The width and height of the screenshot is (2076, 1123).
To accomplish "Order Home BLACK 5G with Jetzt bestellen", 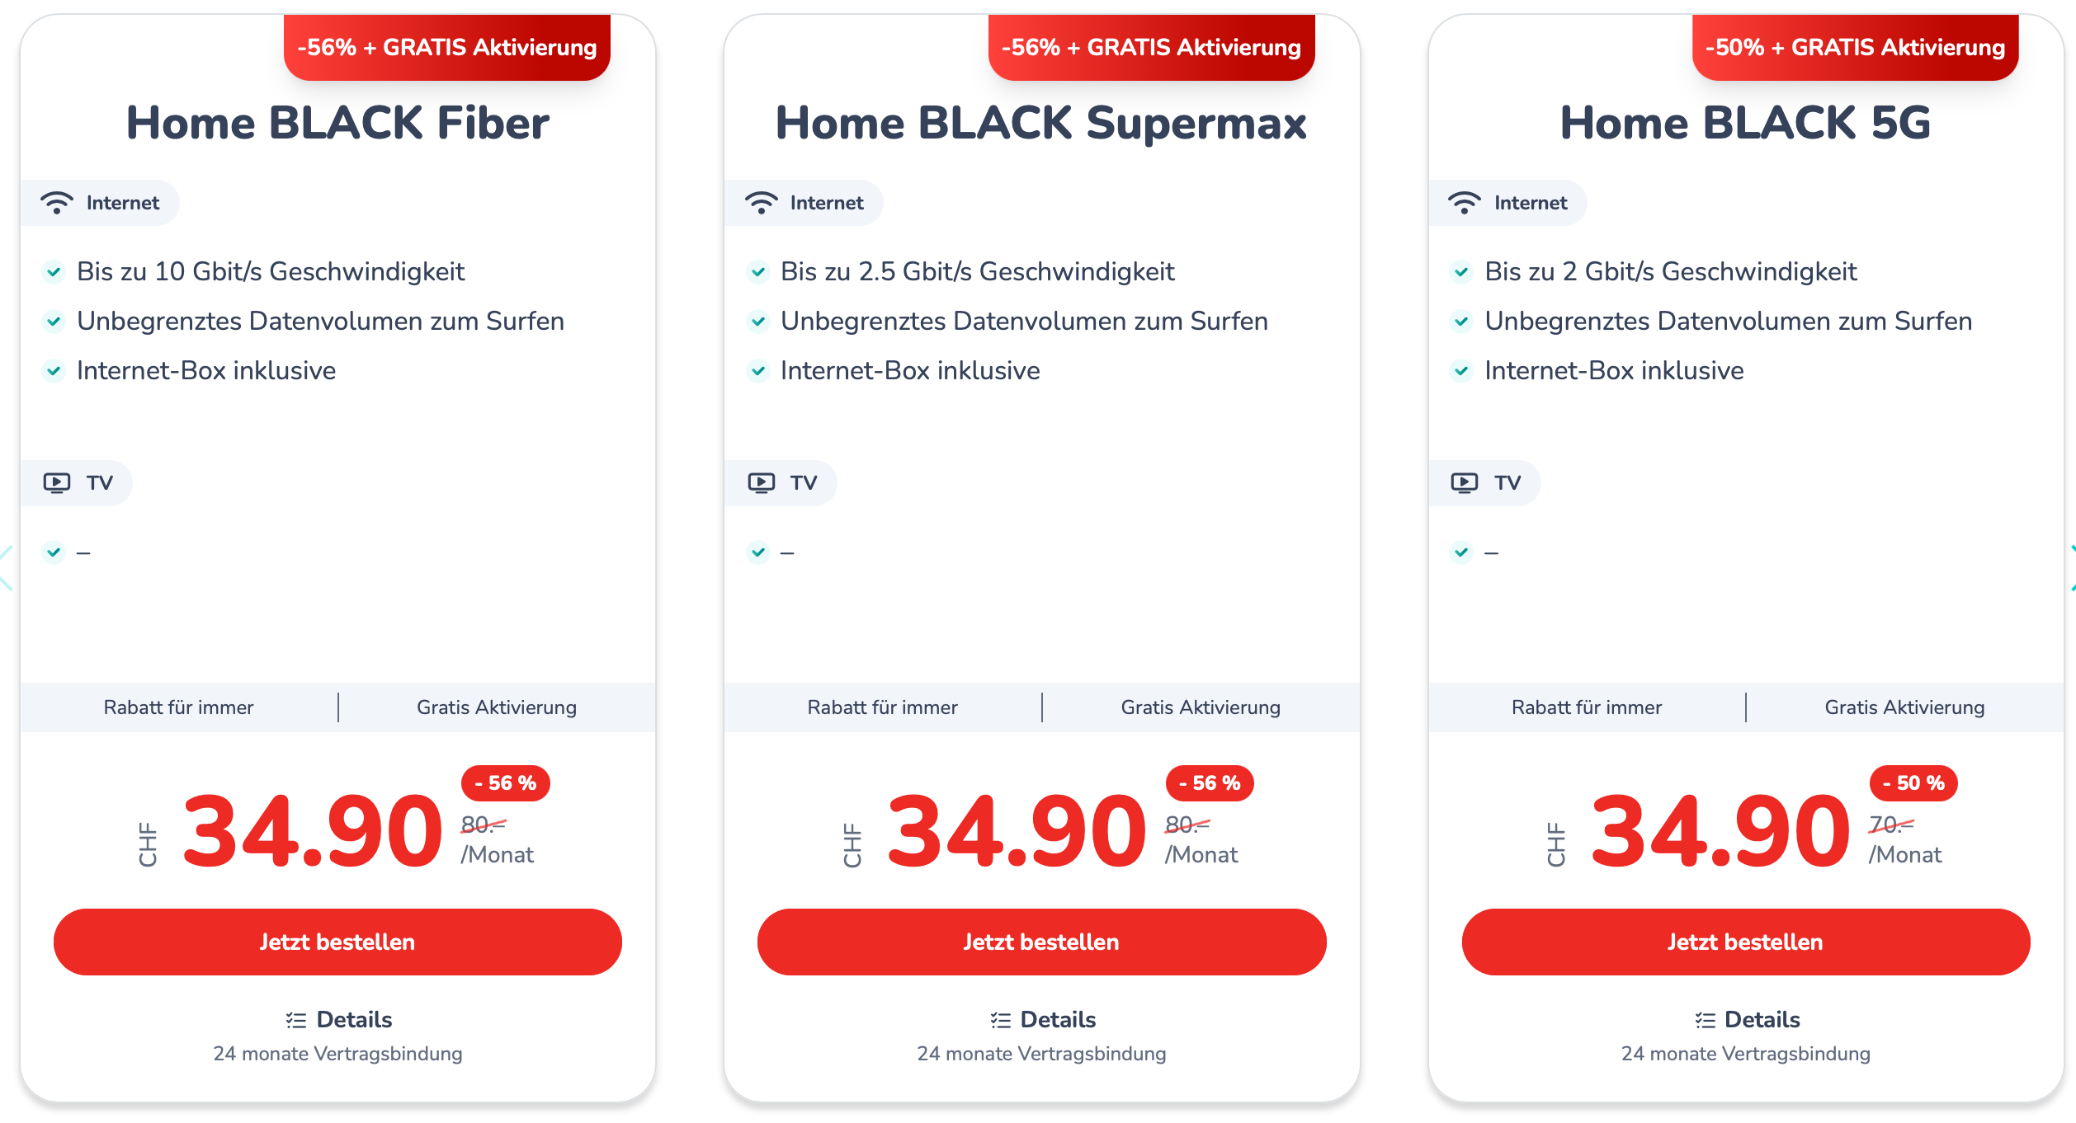I will tap(1745, 942).
